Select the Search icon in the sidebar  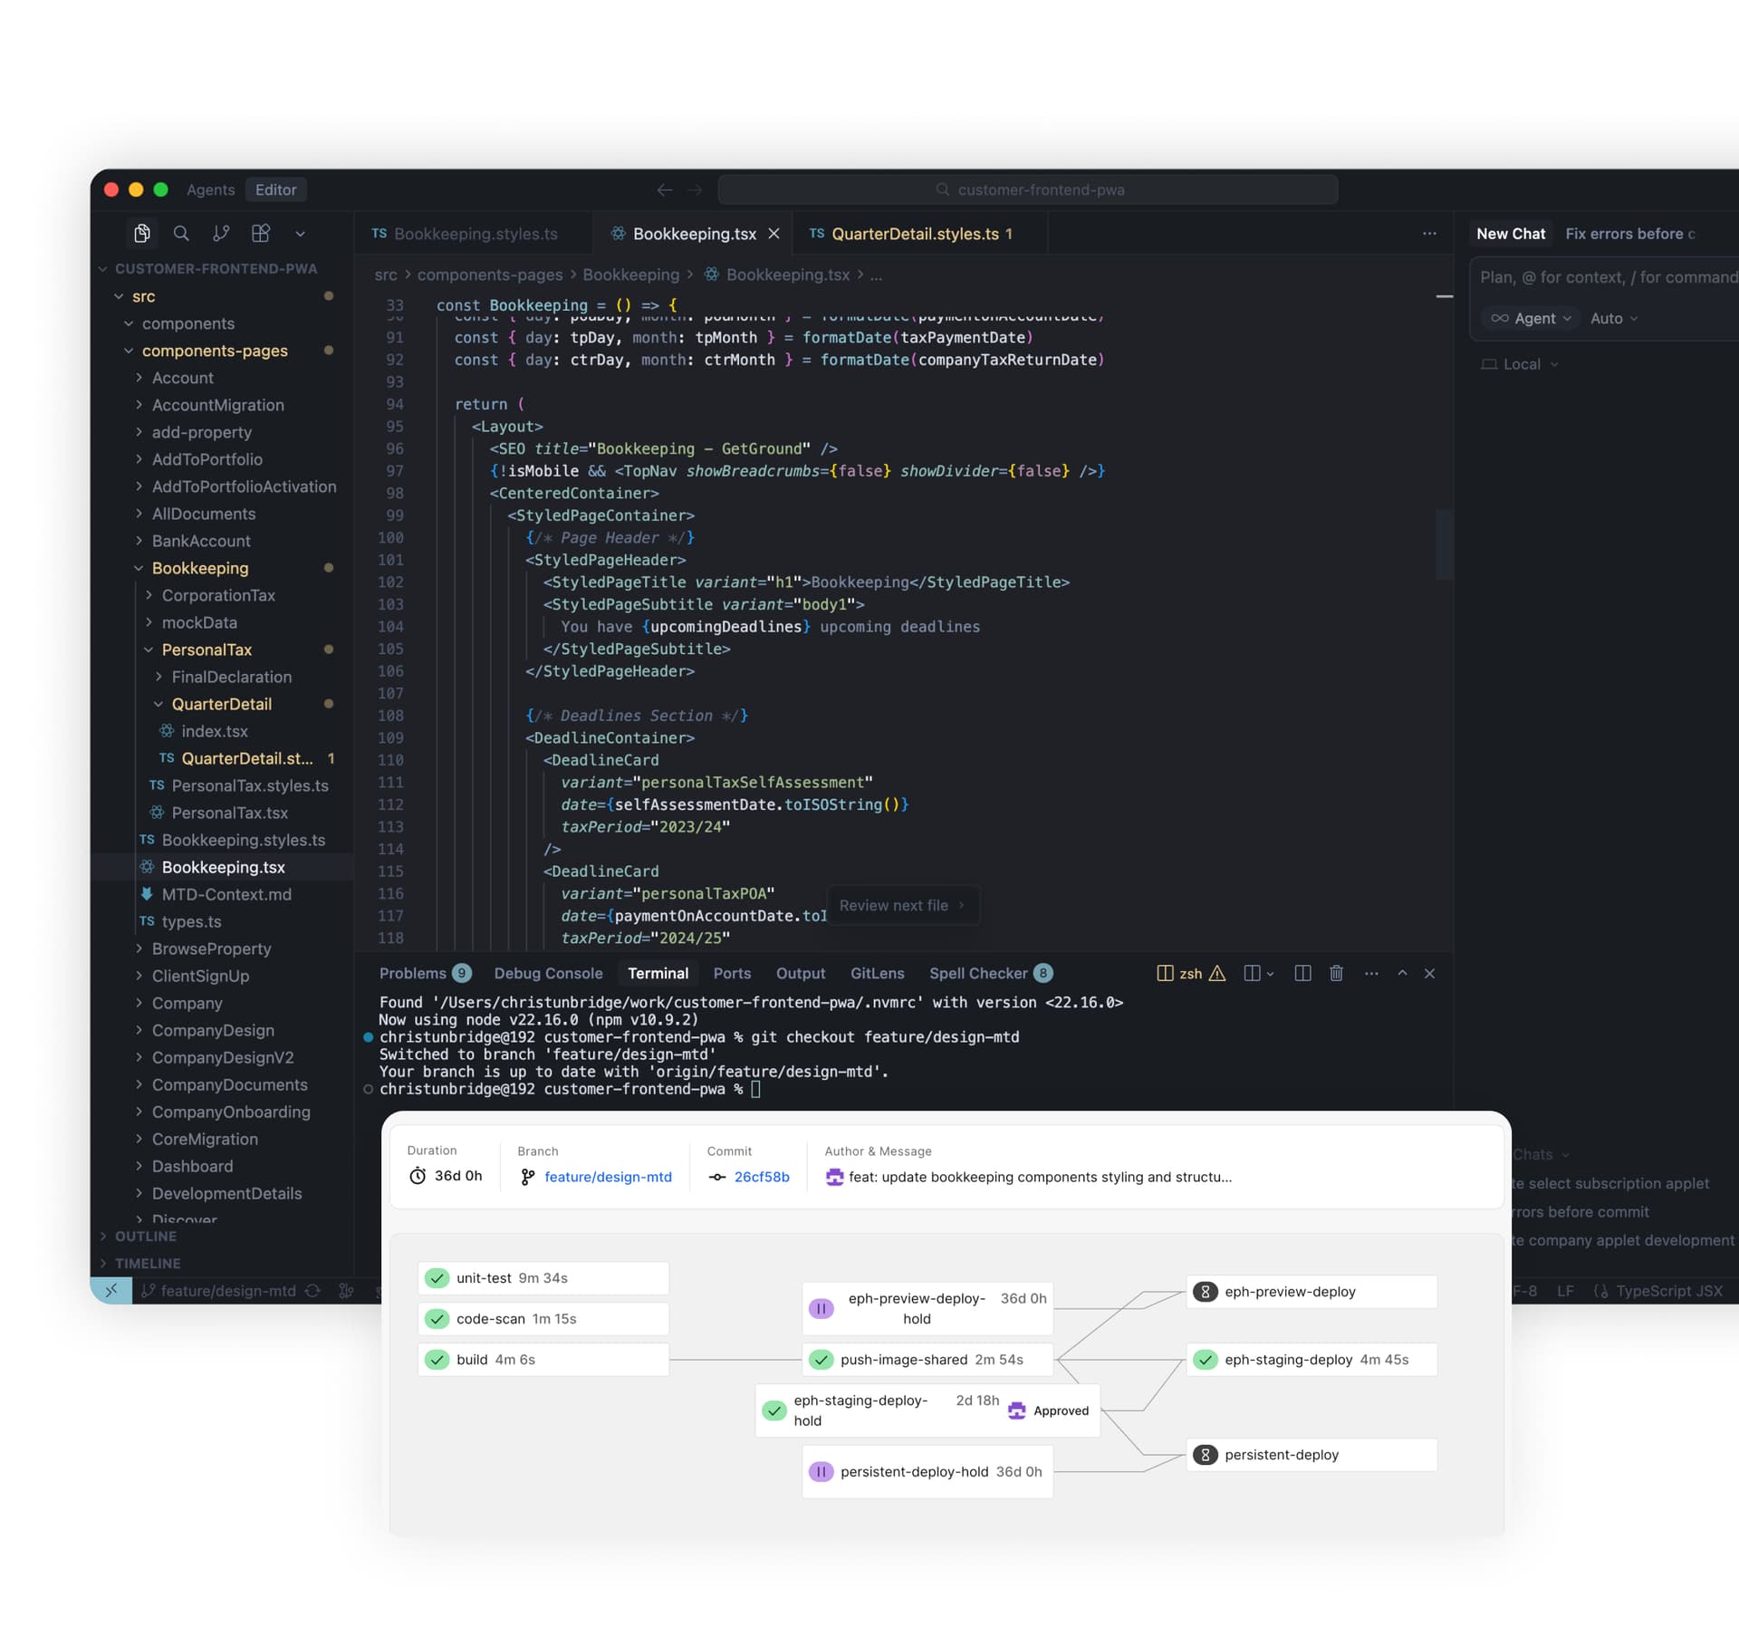tap(181, 233)
